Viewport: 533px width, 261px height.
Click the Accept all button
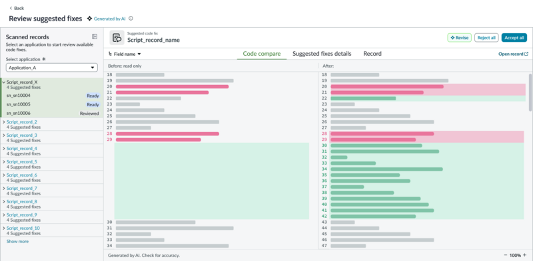click(x=514, y=38)
